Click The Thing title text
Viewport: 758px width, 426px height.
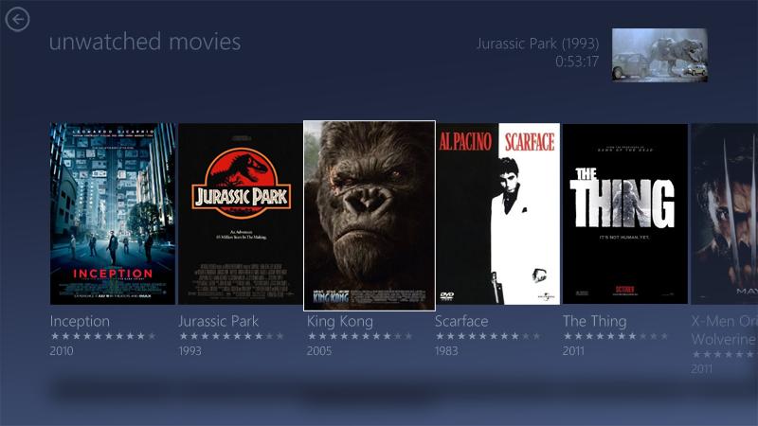595,322
